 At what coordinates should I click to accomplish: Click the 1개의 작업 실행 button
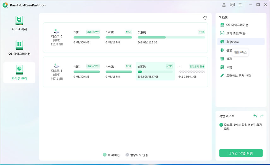tap(241, 153)
